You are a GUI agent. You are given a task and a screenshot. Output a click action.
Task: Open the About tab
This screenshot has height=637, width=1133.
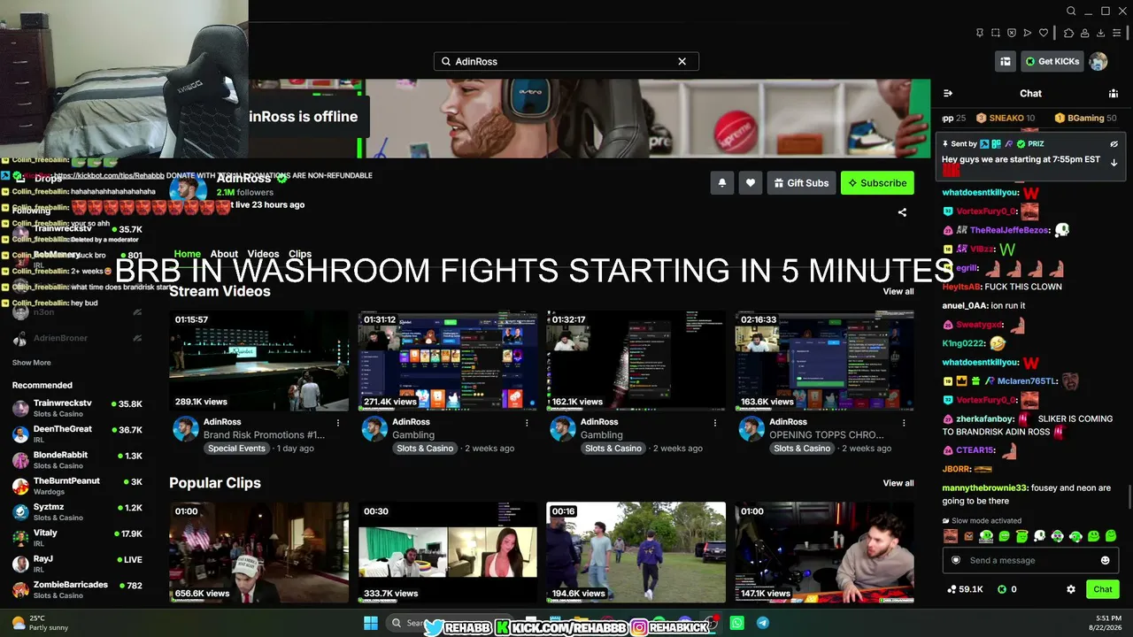[224, 254]
